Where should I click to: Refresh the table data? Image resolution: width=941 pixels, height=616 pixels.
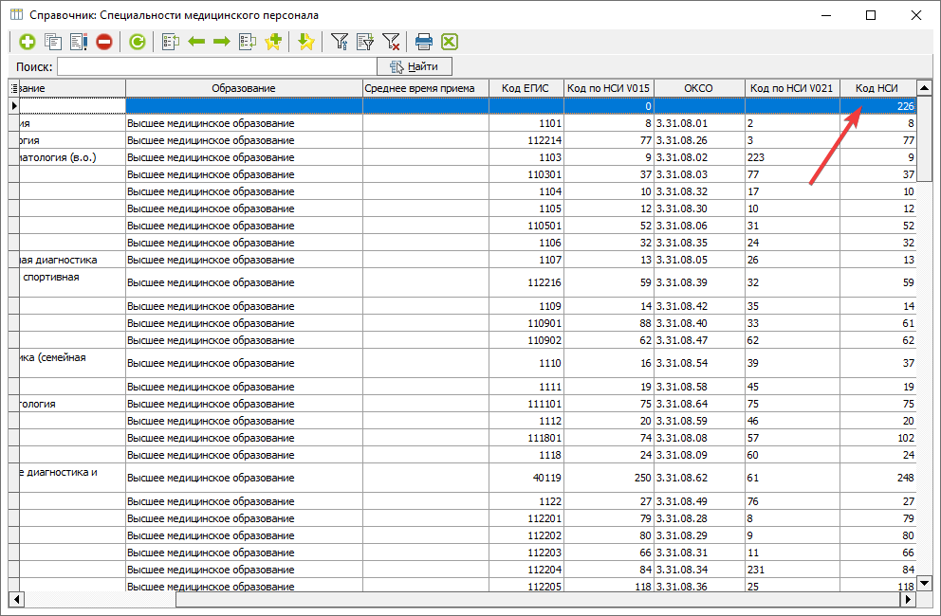138,42
